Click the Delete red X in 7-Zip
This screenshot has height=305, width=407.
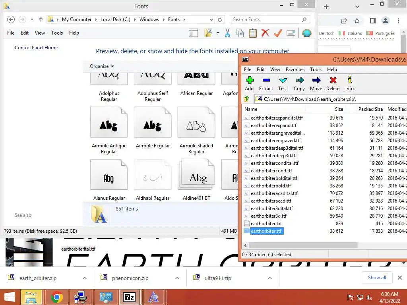333,83
